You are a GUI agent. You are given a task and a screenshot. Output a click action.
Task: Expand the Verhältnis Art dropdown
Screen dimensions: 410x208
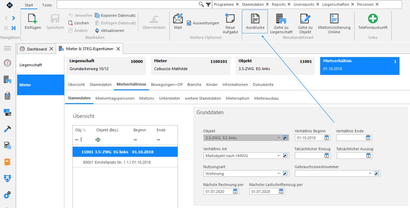(279, 156)
